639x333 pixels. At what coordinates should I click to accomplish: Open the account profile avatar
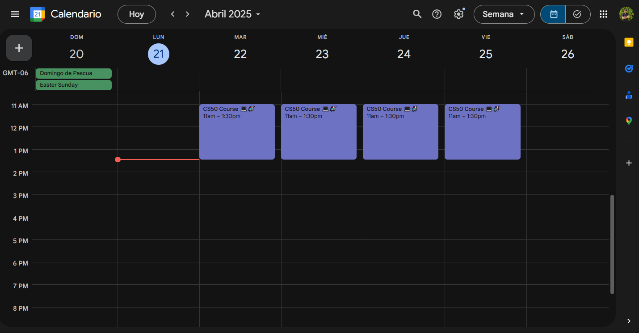(626, 14)
